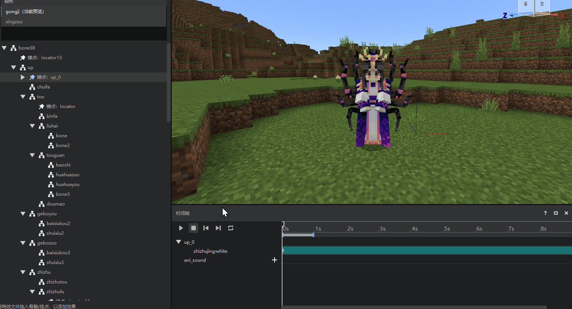Collapse the tou bone node

(x=23, y=97)
